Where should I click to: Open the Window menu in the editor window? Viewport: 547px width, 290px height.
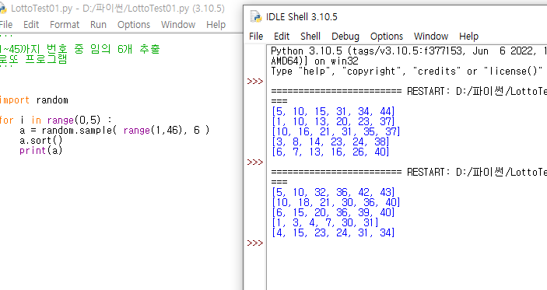178,25
